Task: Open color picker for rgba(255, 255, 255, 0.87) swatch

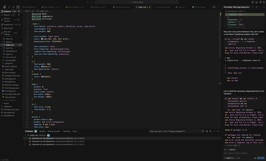Action: click(42, 39)
